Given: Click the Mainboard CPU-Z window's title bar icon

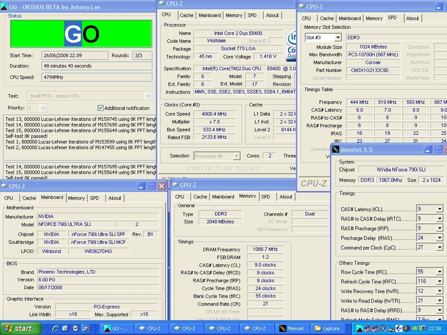Looking at the screenshot, I should (4, 186).
